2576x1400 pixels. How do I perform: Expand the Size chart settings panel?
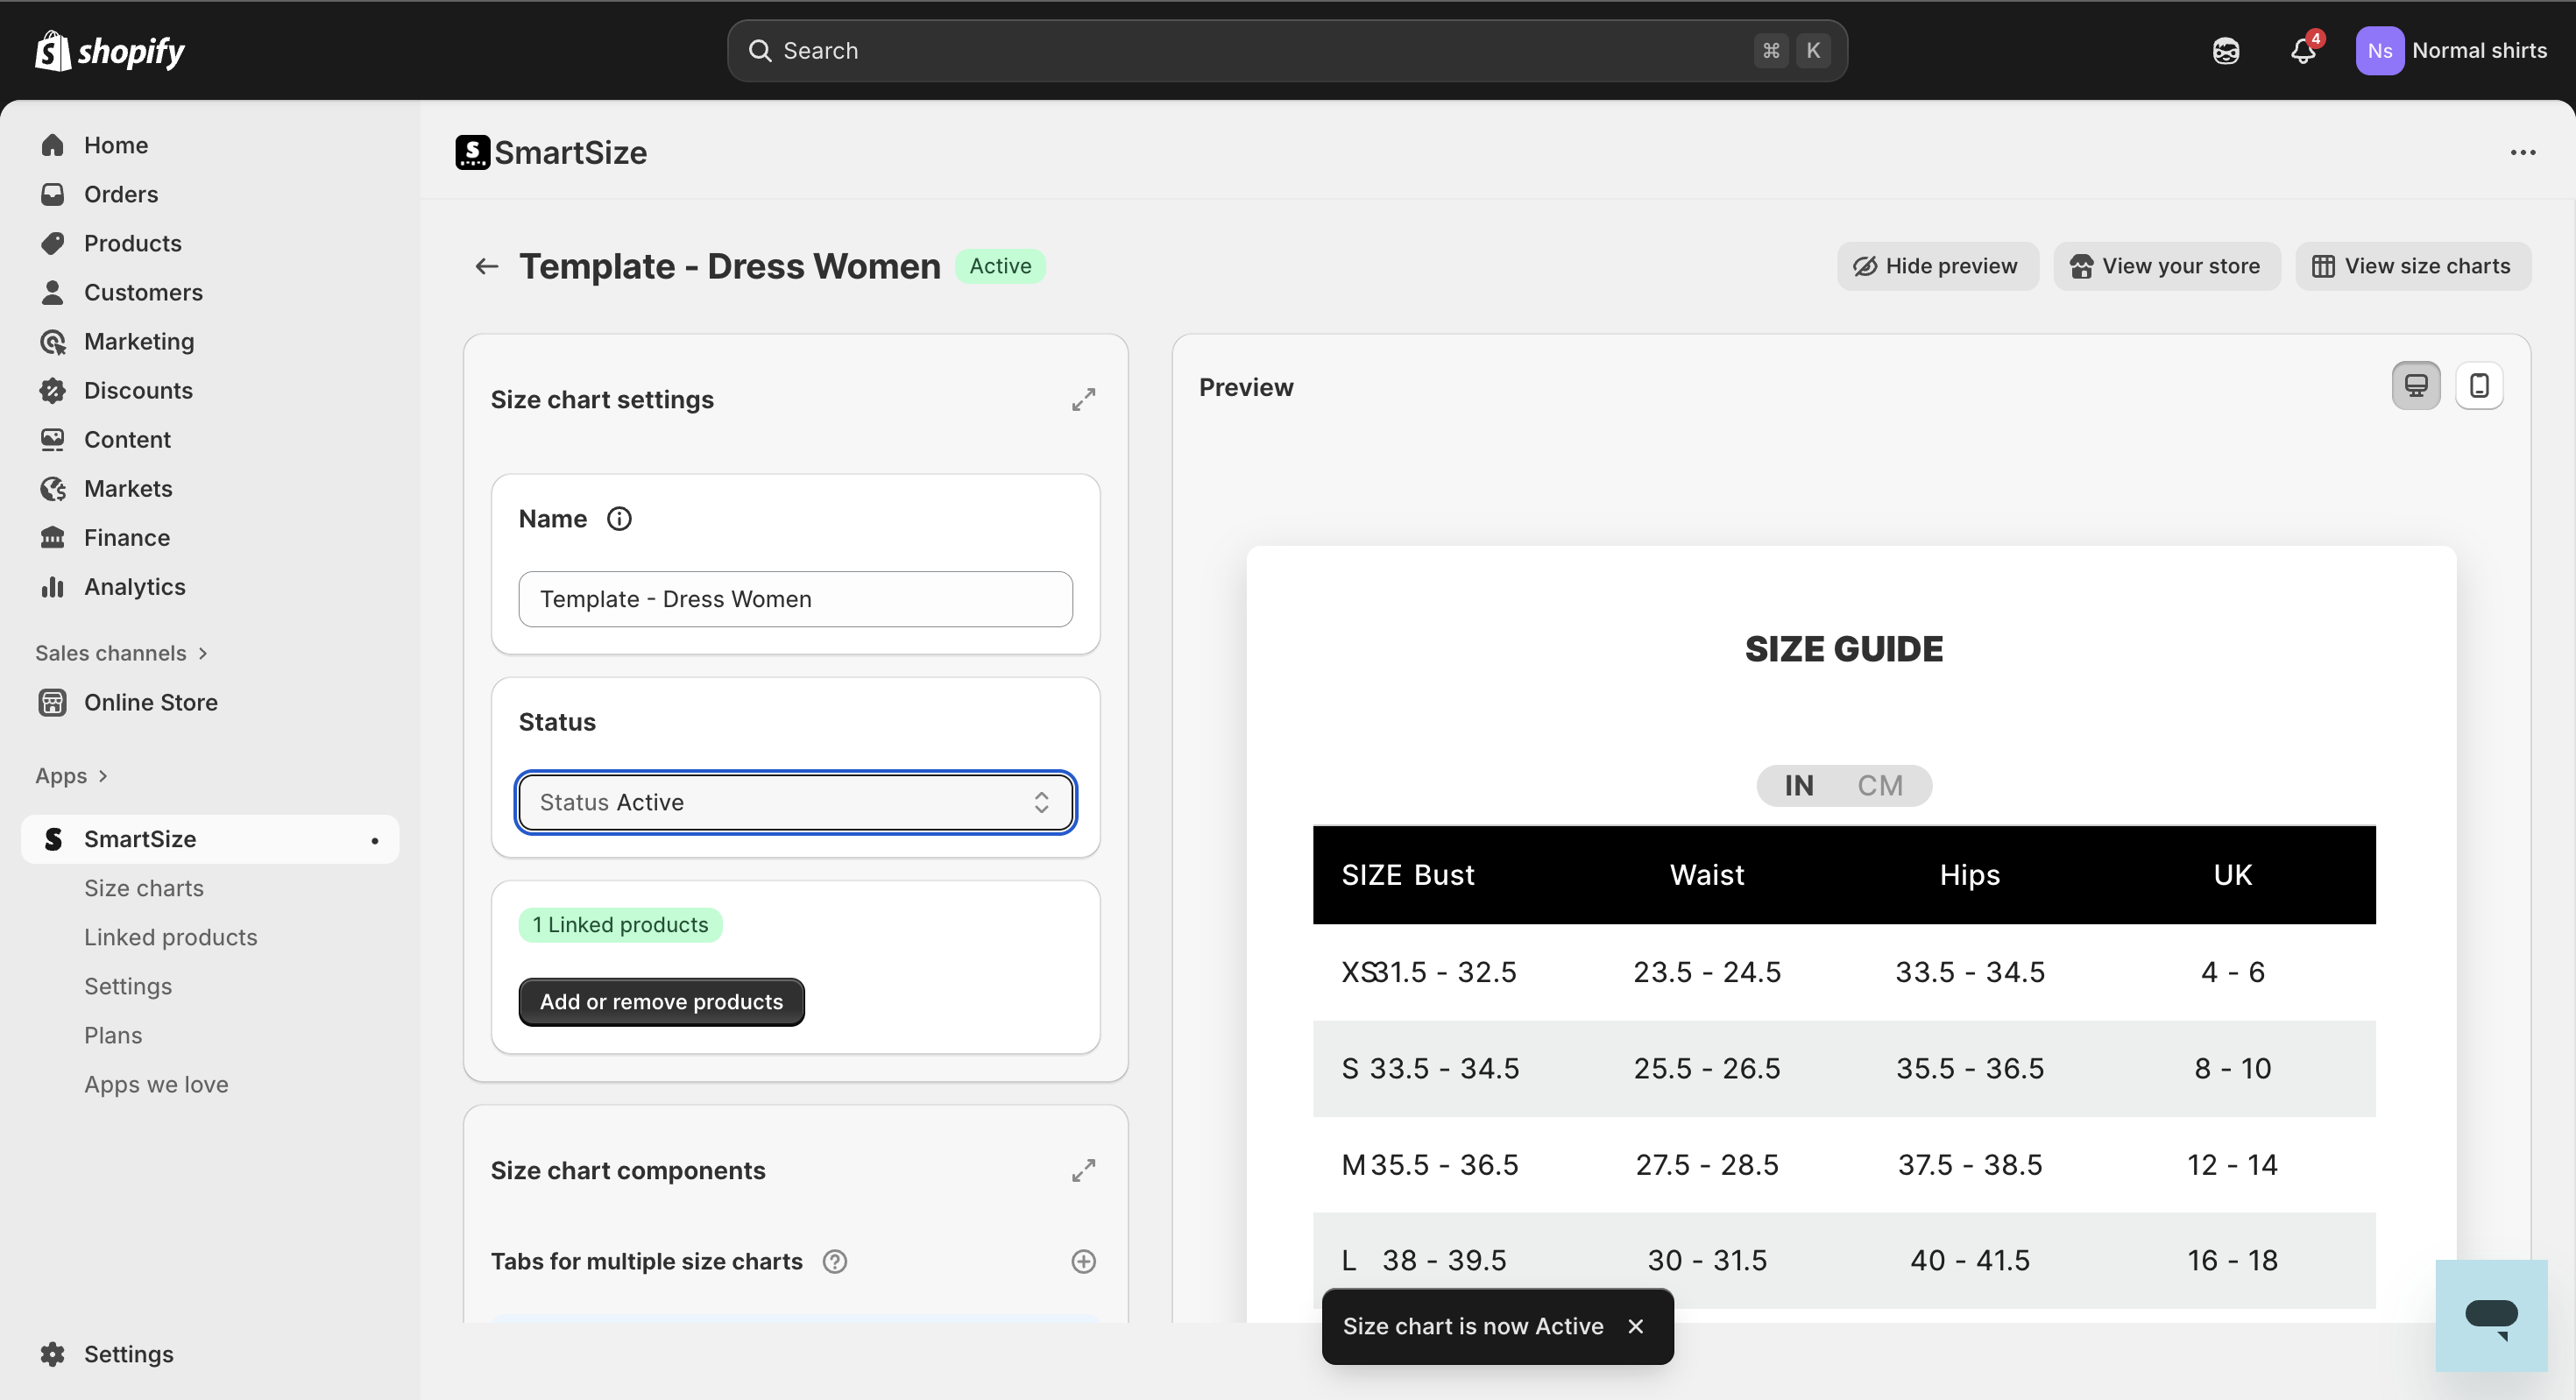point(1083,400)
